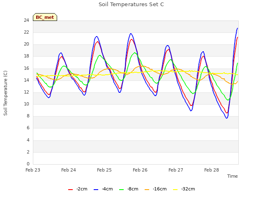This screenshot has height=197, width=263.
Task: Click the 8 y-axis tick label
Action: [x=28, y=116]
